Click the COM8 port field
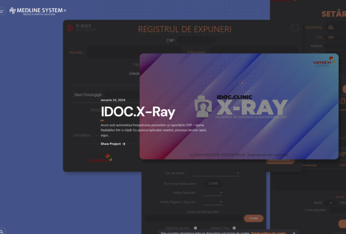The width and height of the screenshot is (346, 234). (213, 183)
